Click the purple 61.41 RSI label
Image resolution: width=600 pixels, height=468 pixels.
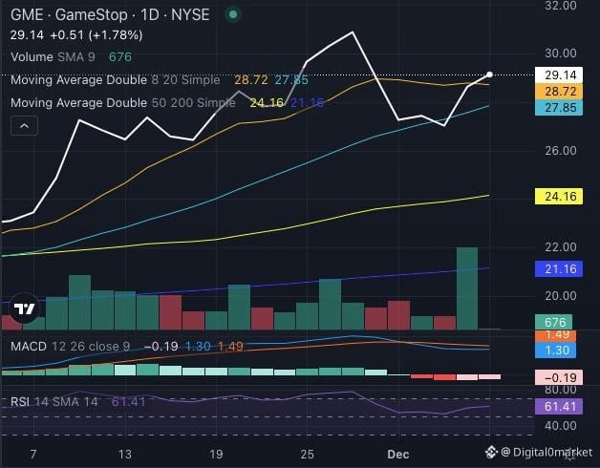click(559, 406)
